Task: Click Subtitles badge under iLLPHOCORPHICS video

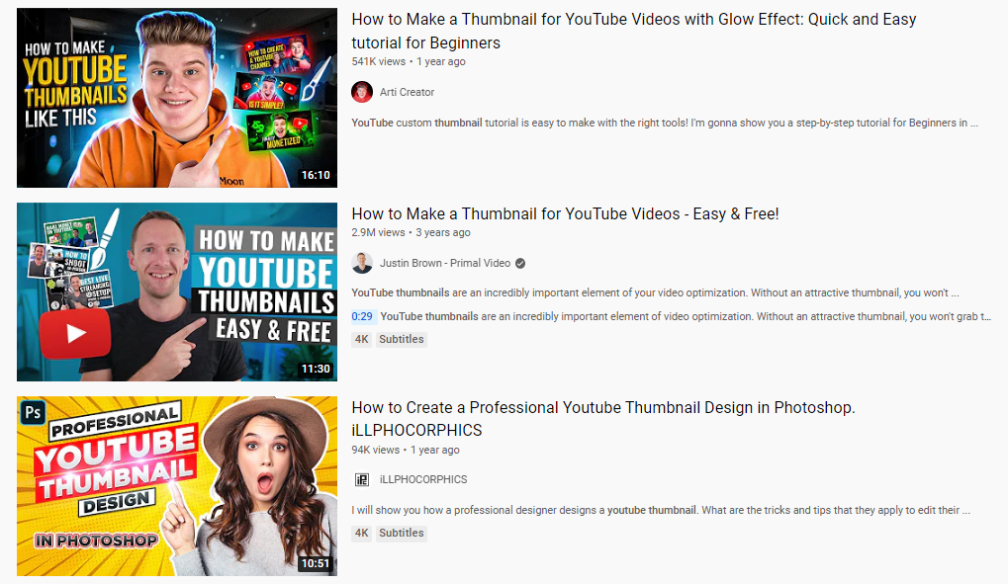Action: [402, 534]
